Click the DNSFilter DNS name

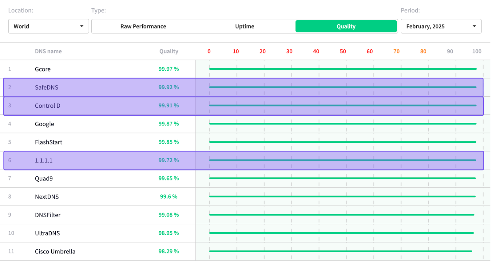point(48,215)
